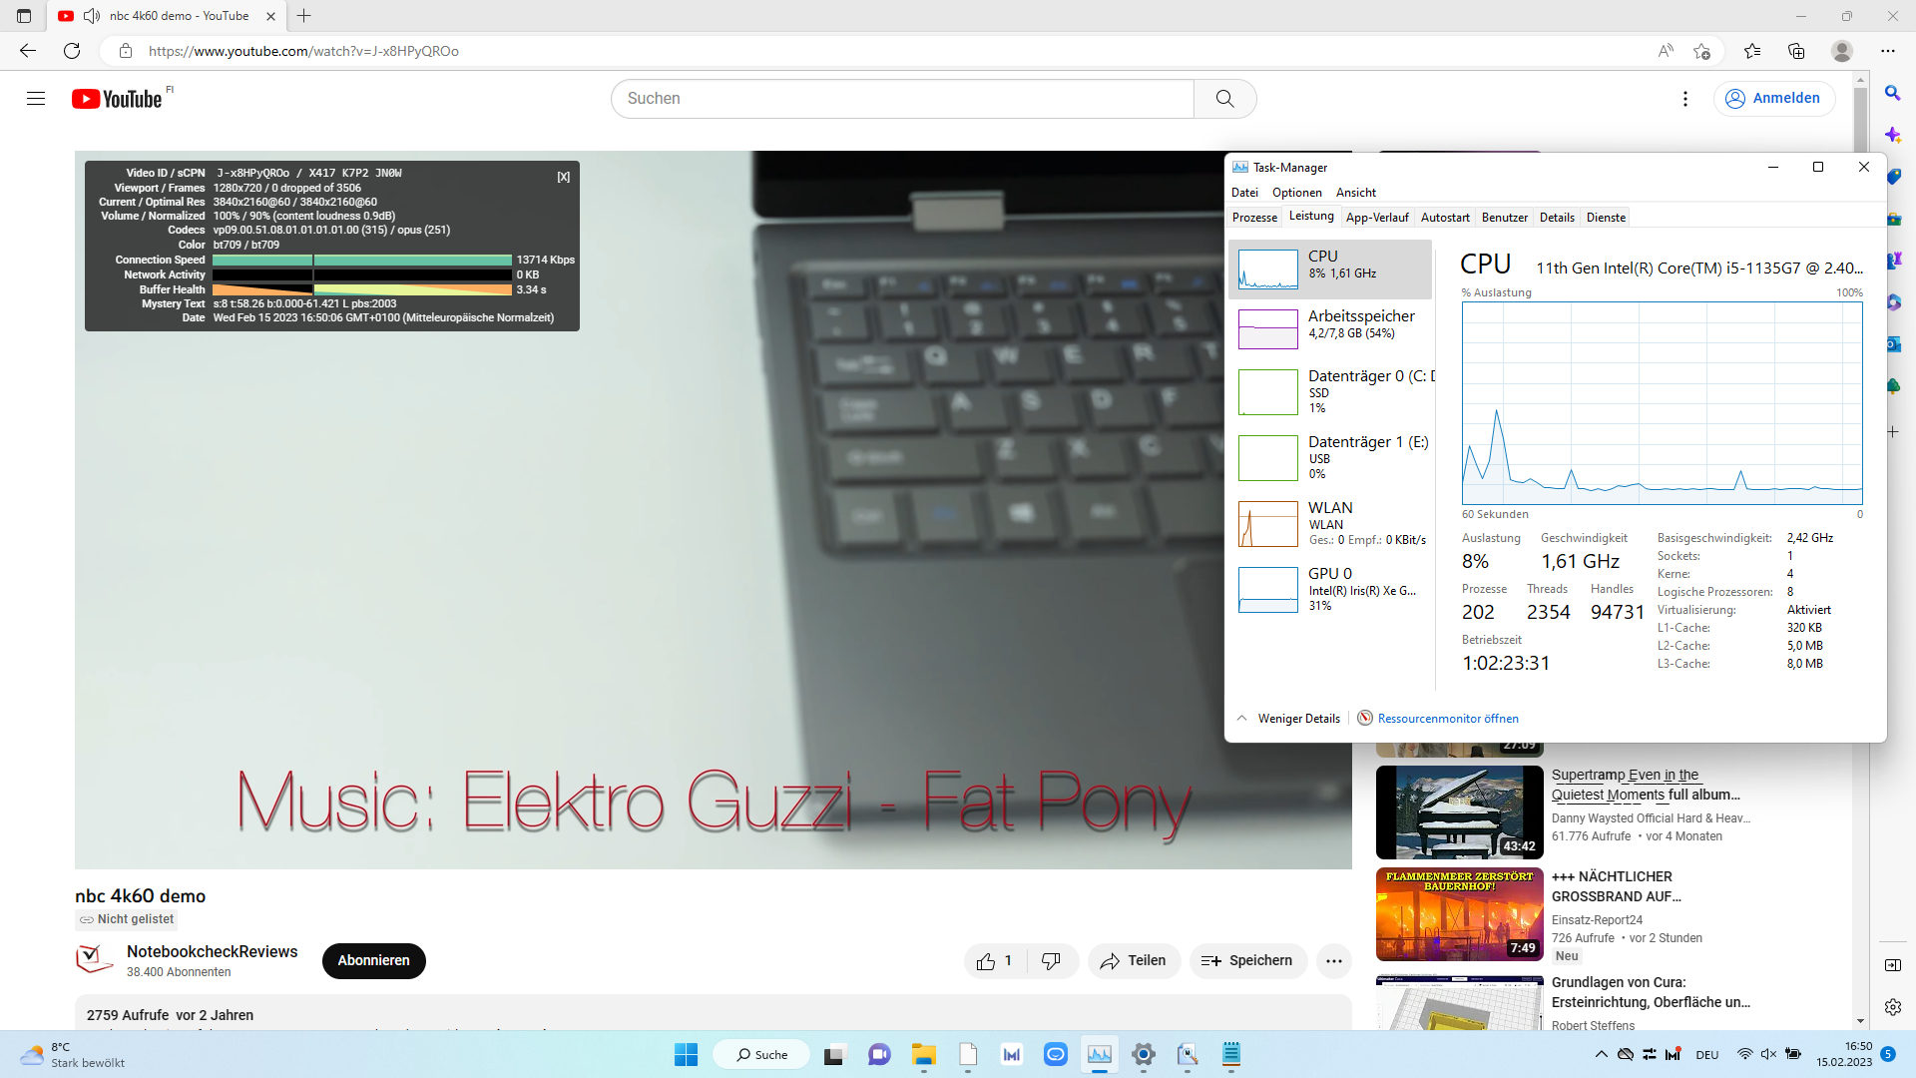This screenshot has height=1078, width=1916.
Task: Switch to the Prozesse tab
Action: [x=1254, y=218]
